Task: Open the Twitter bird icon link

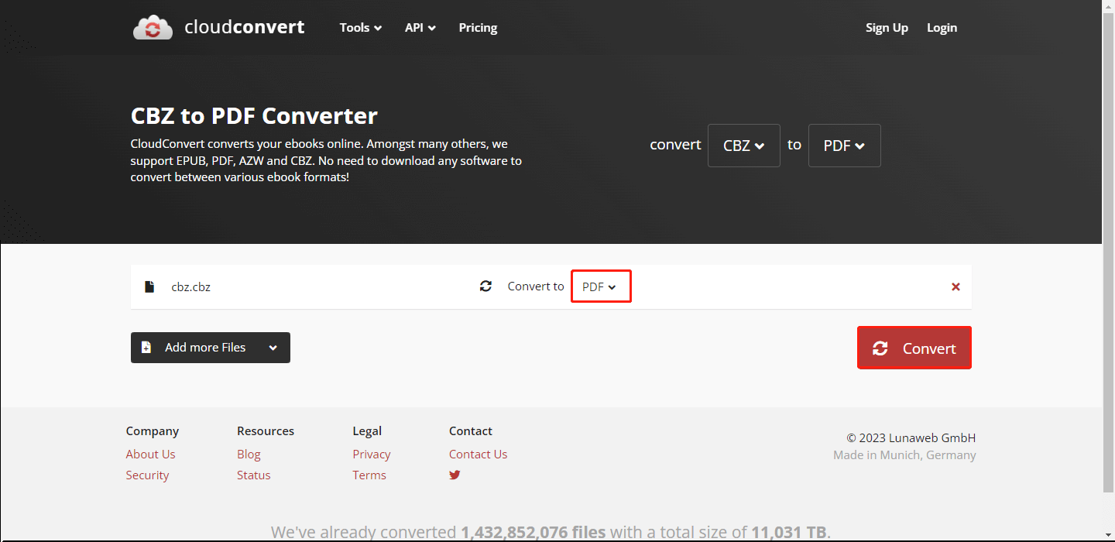Action: click(455, 475)
